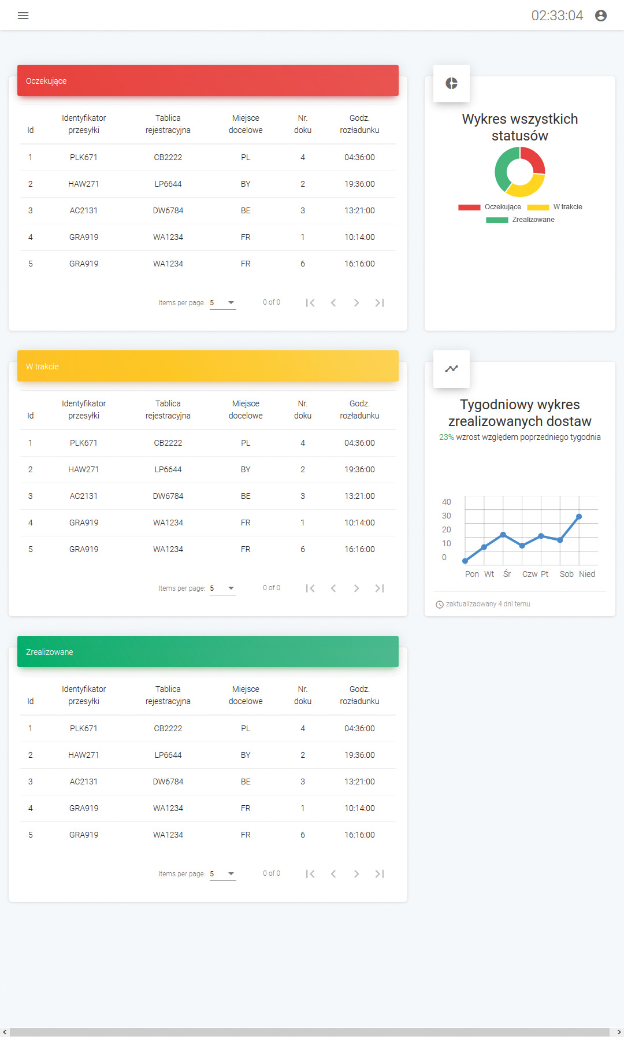Go to first page in W trakcie table

310,588
